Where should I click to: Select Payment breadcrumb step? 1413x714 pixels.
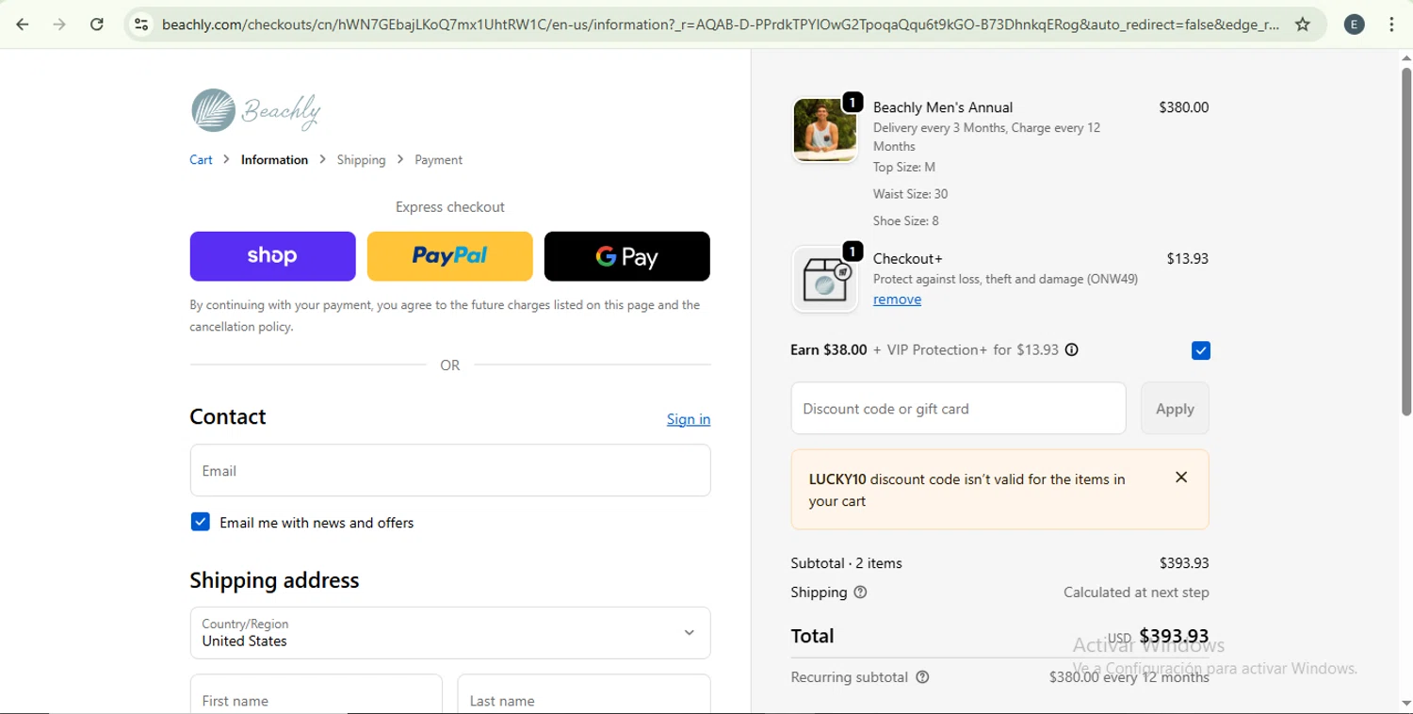click(x=438, y=160)
